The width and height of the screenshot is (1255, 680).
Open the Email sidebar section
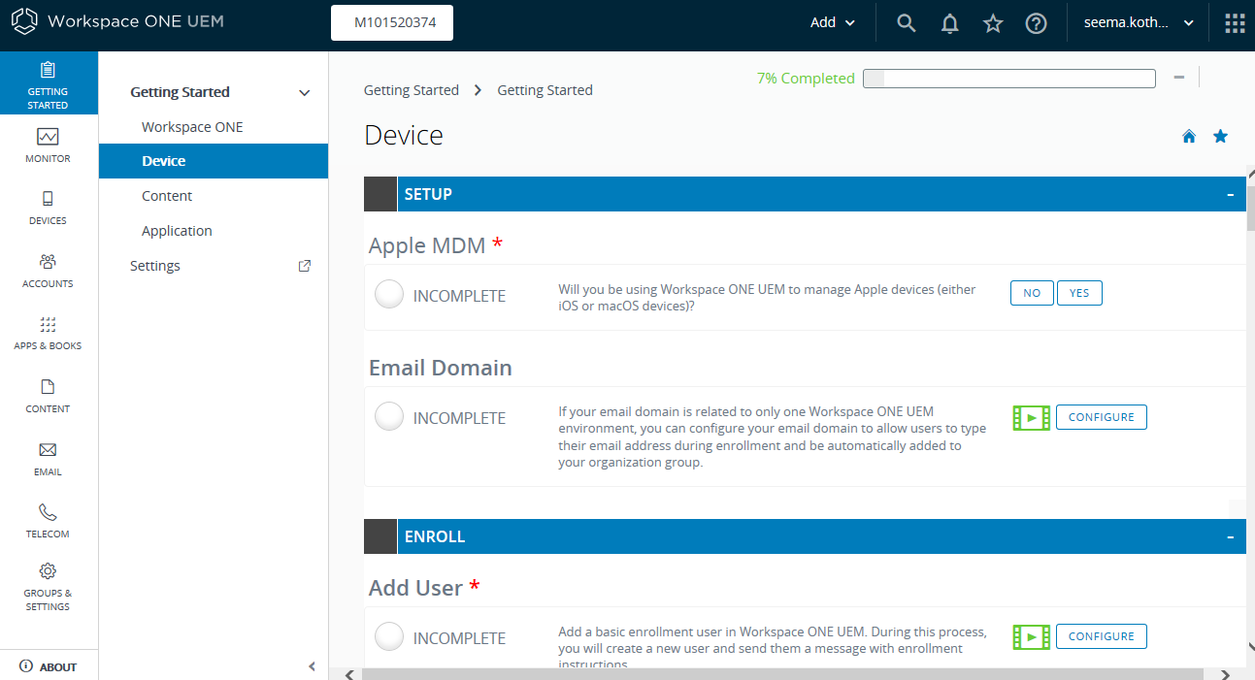coord(49,459)
